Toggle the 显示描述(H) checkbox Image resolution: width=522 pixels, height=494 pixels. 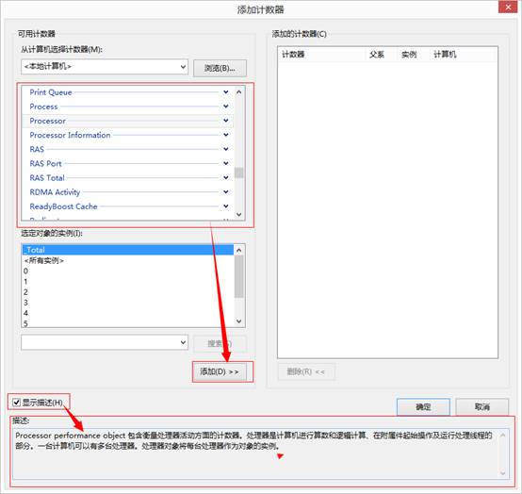coord(16,403)
